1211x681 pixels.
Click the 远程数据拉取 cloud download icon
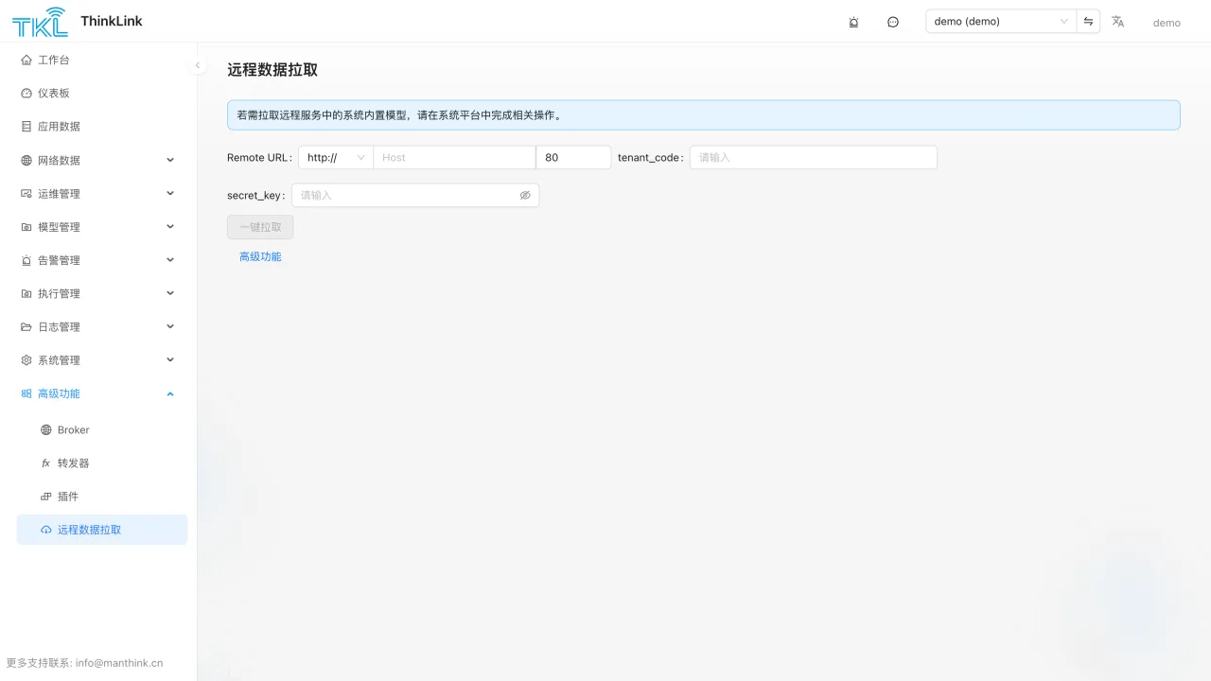pos(45,530)
